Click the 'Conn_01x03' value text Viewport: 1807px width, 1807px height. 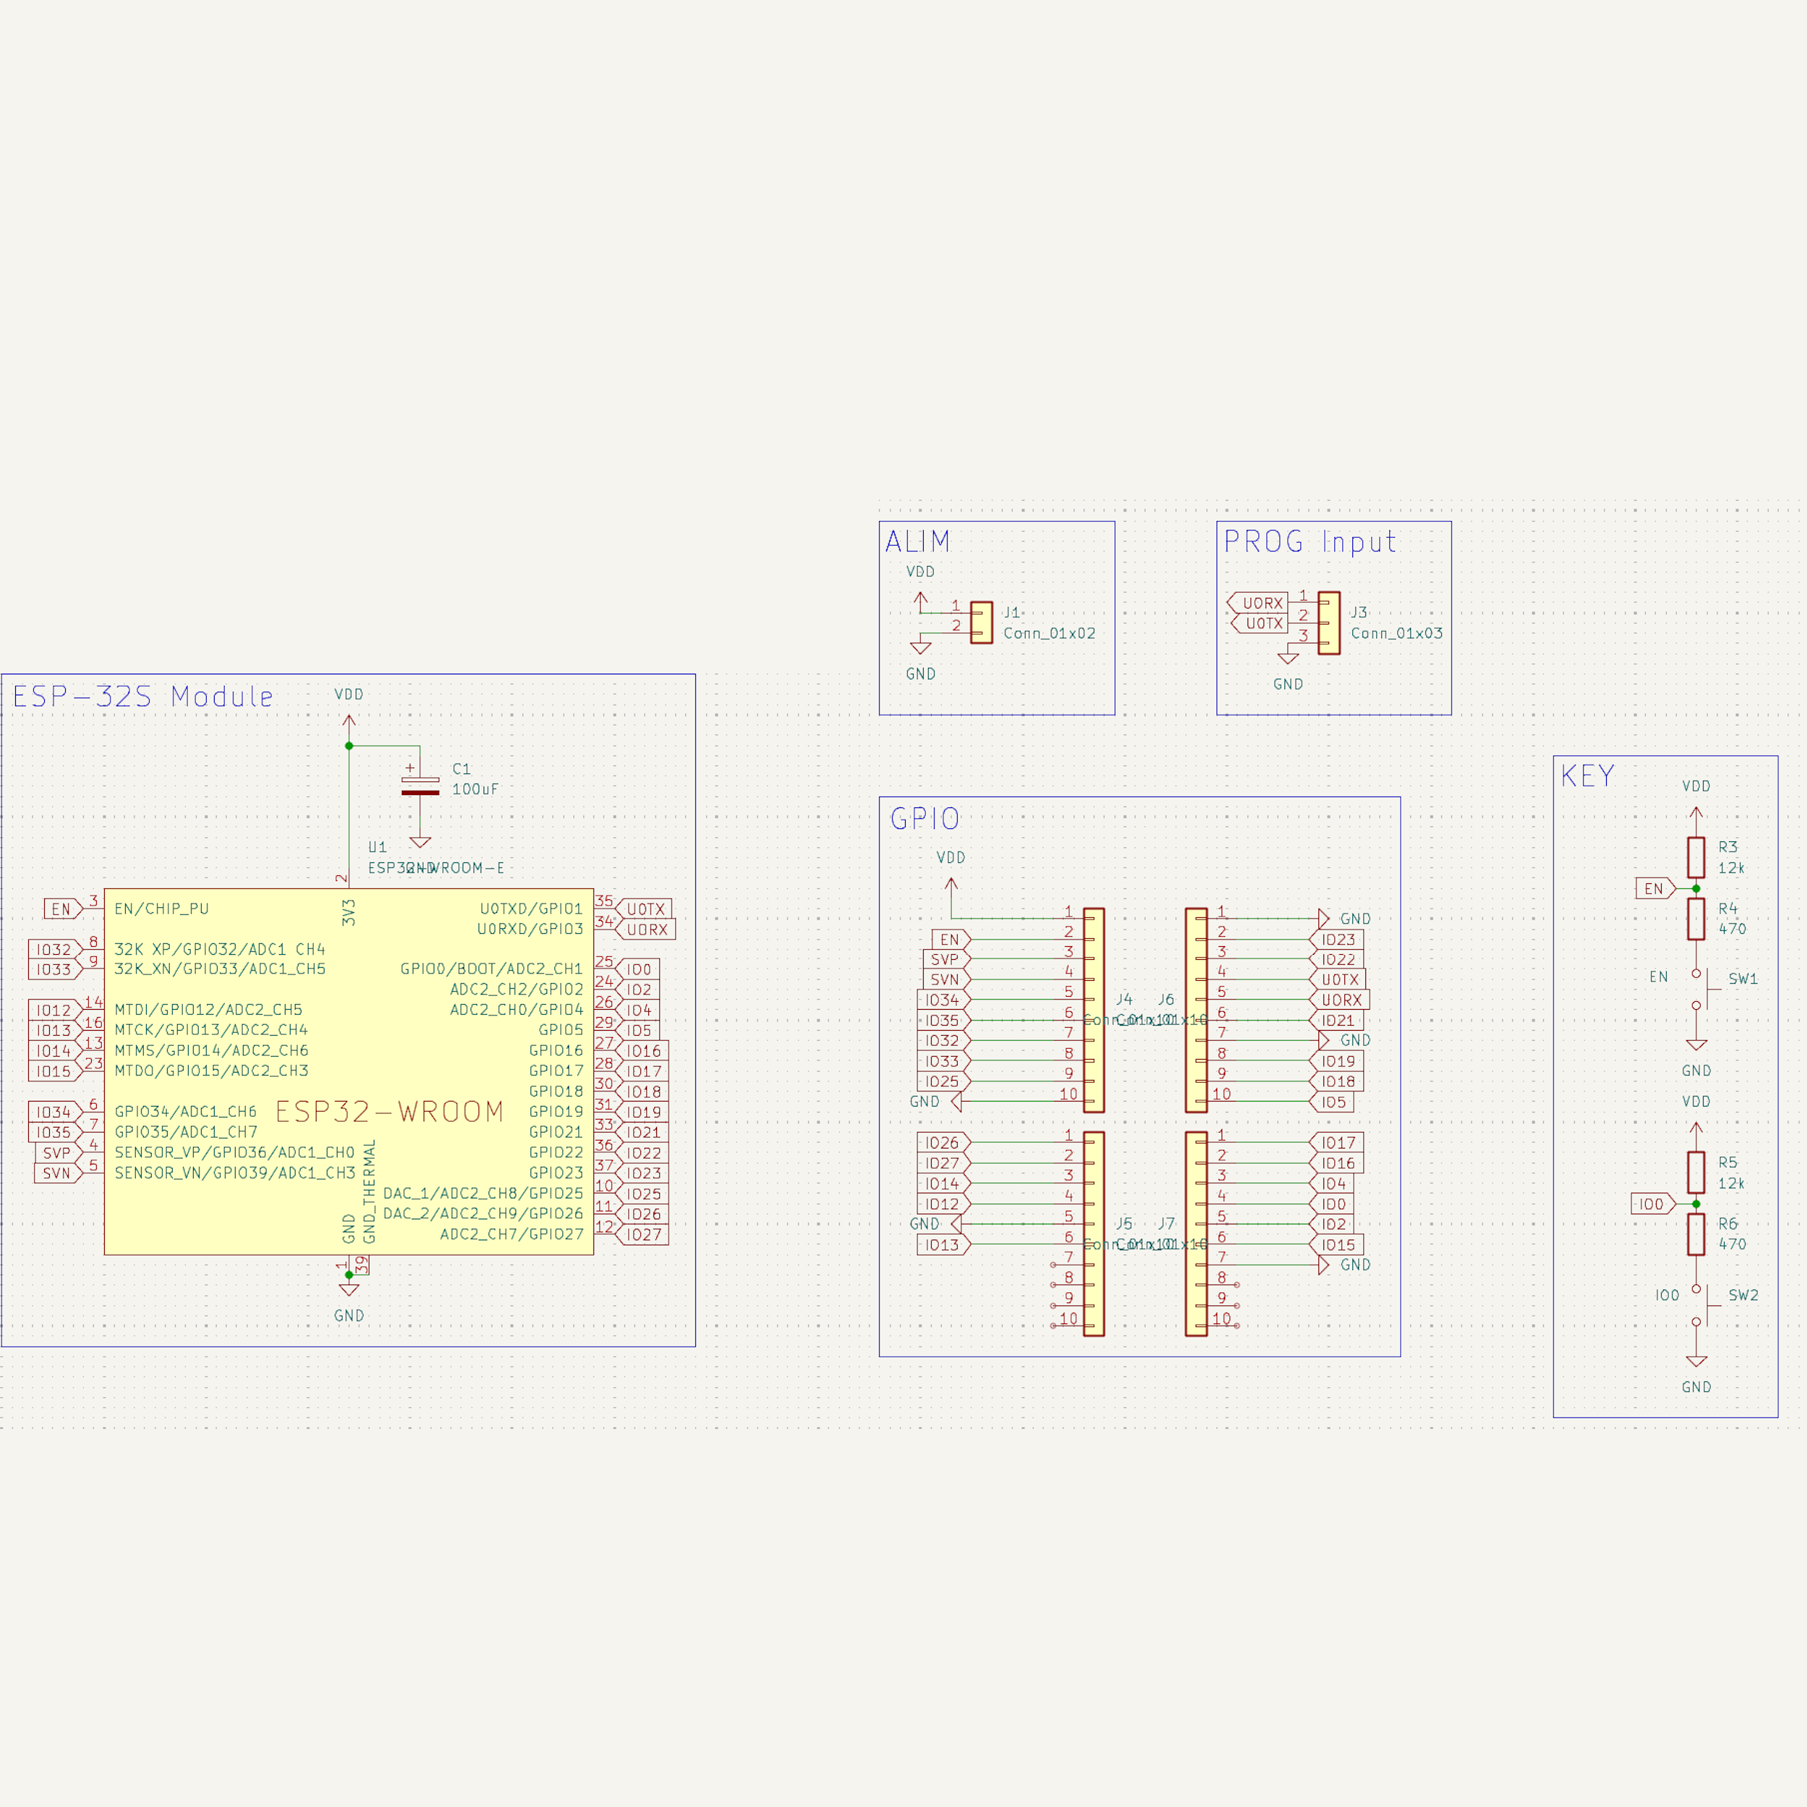point(1396,633)
